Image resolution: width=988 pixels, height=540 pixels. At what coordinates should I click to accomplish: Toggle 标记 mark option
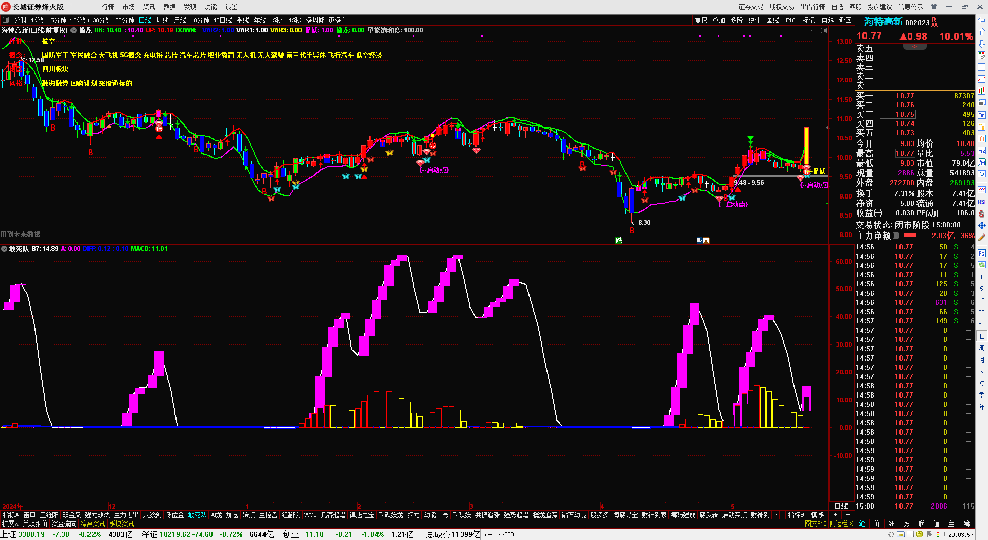pyautogui.click(x=808, y=20)
